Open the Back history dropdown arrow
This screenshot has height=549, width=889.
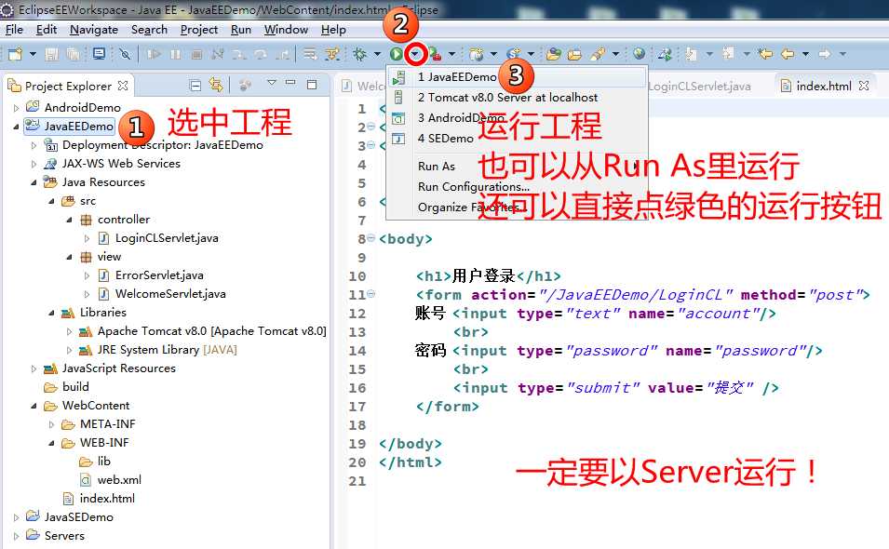click(x=805, y=54)
